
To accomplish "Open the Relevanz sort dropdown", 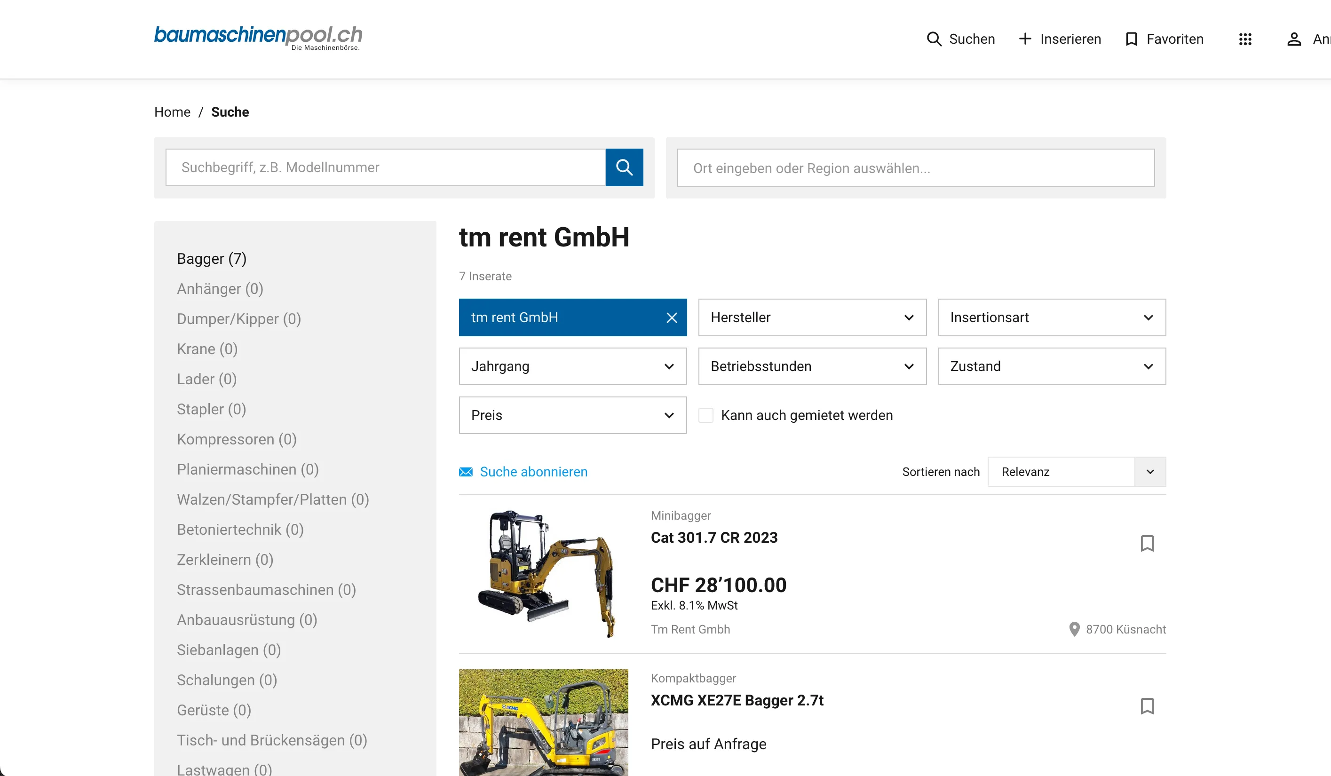I will coord(1077,472).
